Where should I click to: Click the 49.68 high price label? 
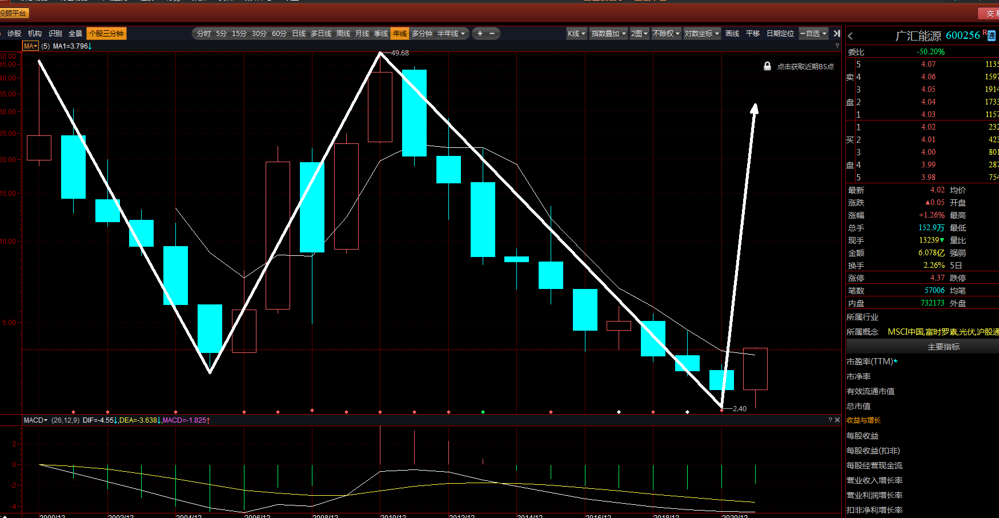coord(400,53)
